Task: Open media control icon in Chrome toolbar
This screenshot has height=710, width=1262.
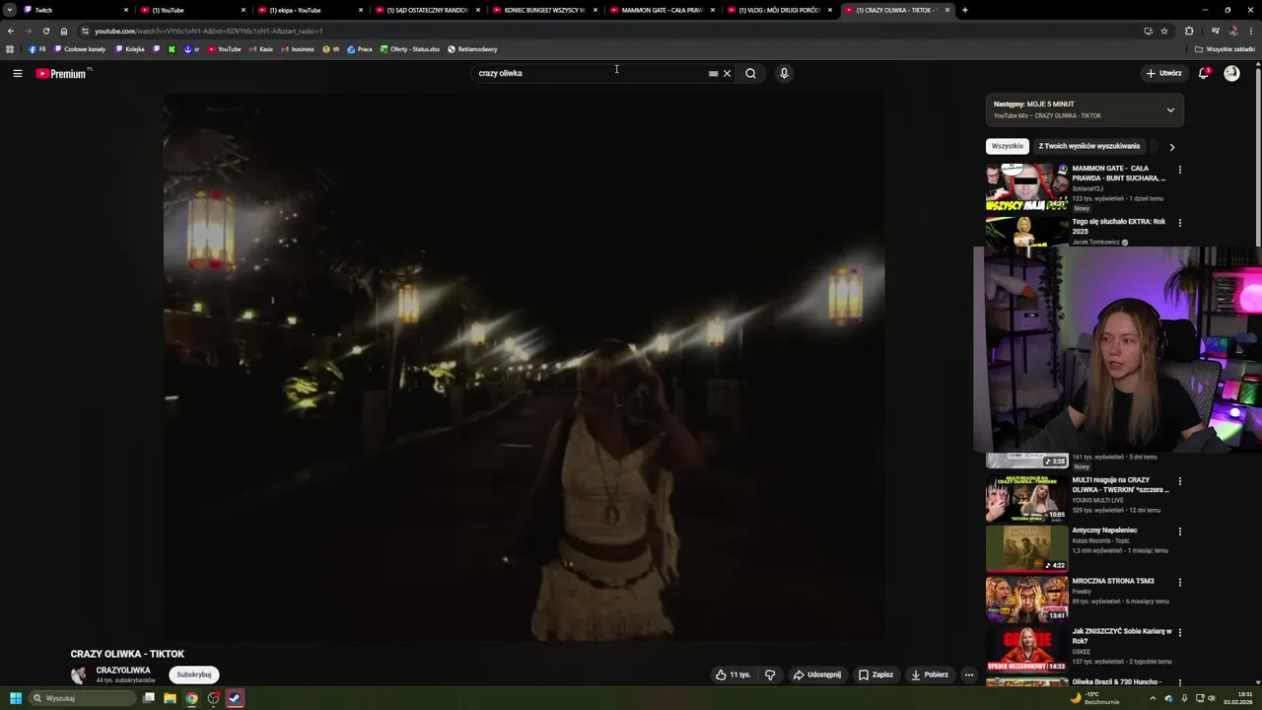Action: tap(1215, 31)
